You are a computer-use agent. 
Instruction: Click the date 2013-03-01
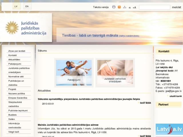[x=48, y=104]
